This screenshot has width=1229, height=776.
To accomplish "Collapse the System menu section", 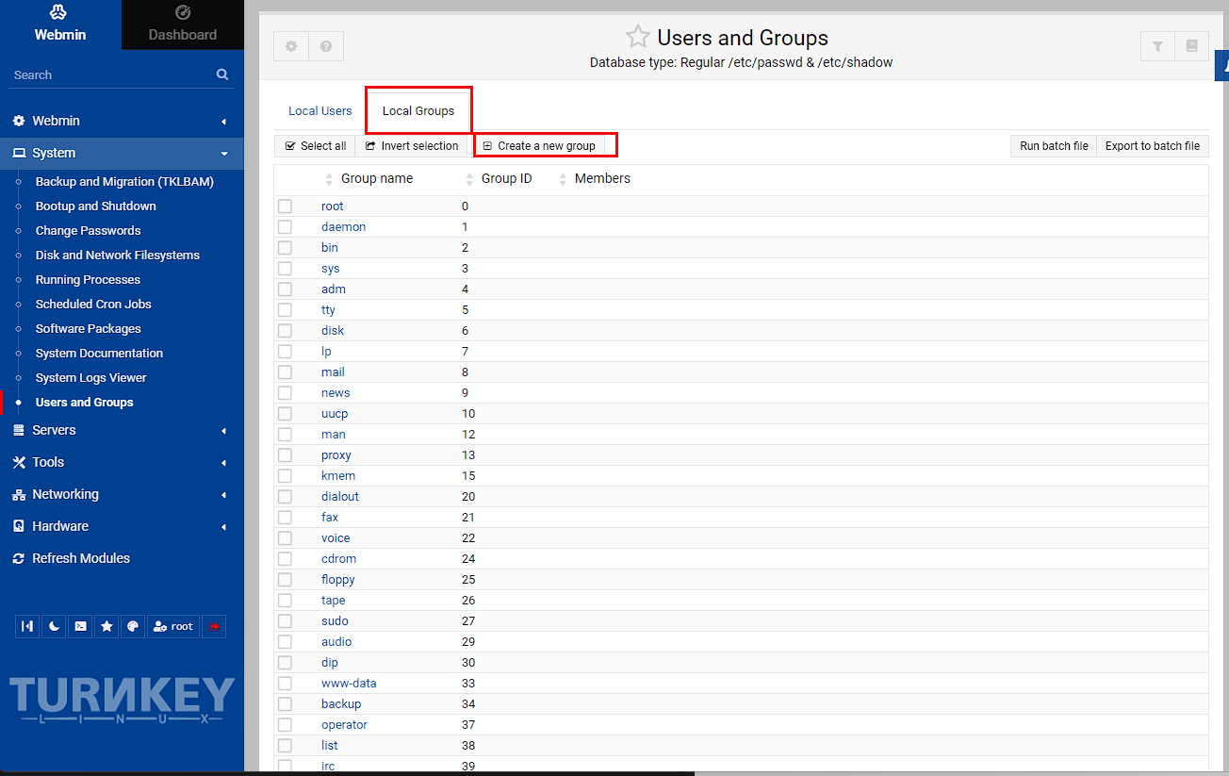I will pos(122,153).
